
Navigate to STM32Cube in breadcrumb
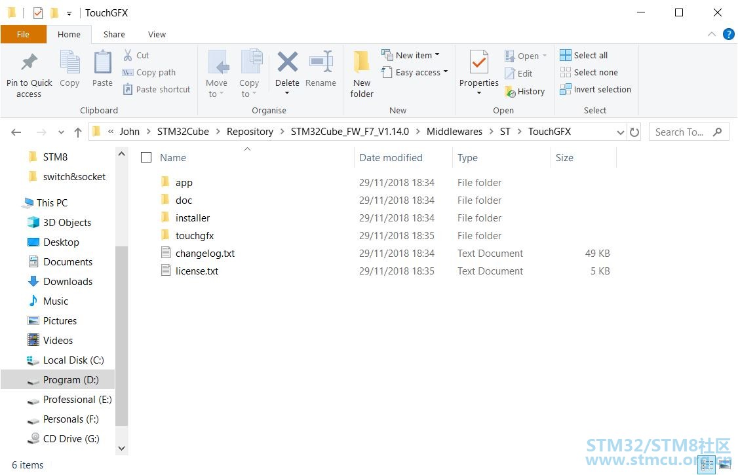pos(183,132)
